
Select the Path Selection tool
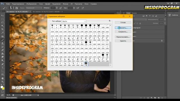click(x=3, y=71)
